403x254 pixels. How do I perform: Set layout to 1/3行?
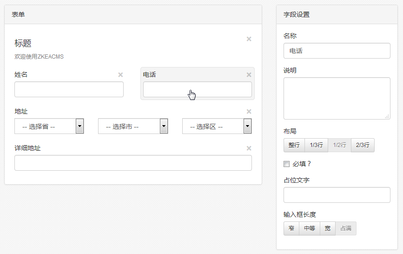click(x=316, y=145)
